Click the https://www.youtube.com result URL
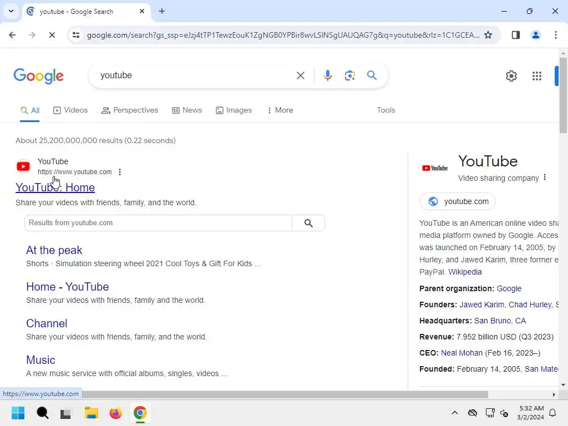The height and width of the screenshot is (426, 568). (x=75, y=172)
